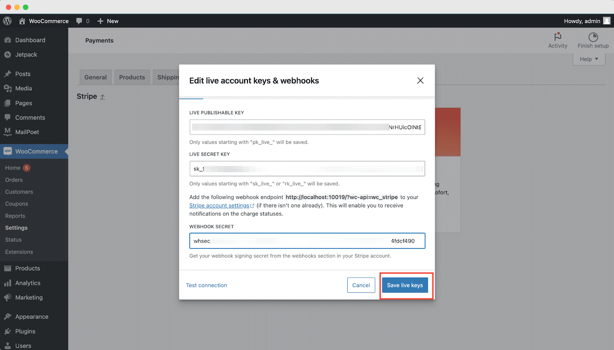Click the admin user avatar icon
The height and width of the screenshot is (350, 614).
click(x=607, y=21)
